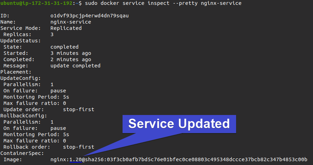The image size is (313, 165).
Task: Click the service ID o1dvf93pcjp4erwd4dn79sqau
Action: [x=89, y=16]
